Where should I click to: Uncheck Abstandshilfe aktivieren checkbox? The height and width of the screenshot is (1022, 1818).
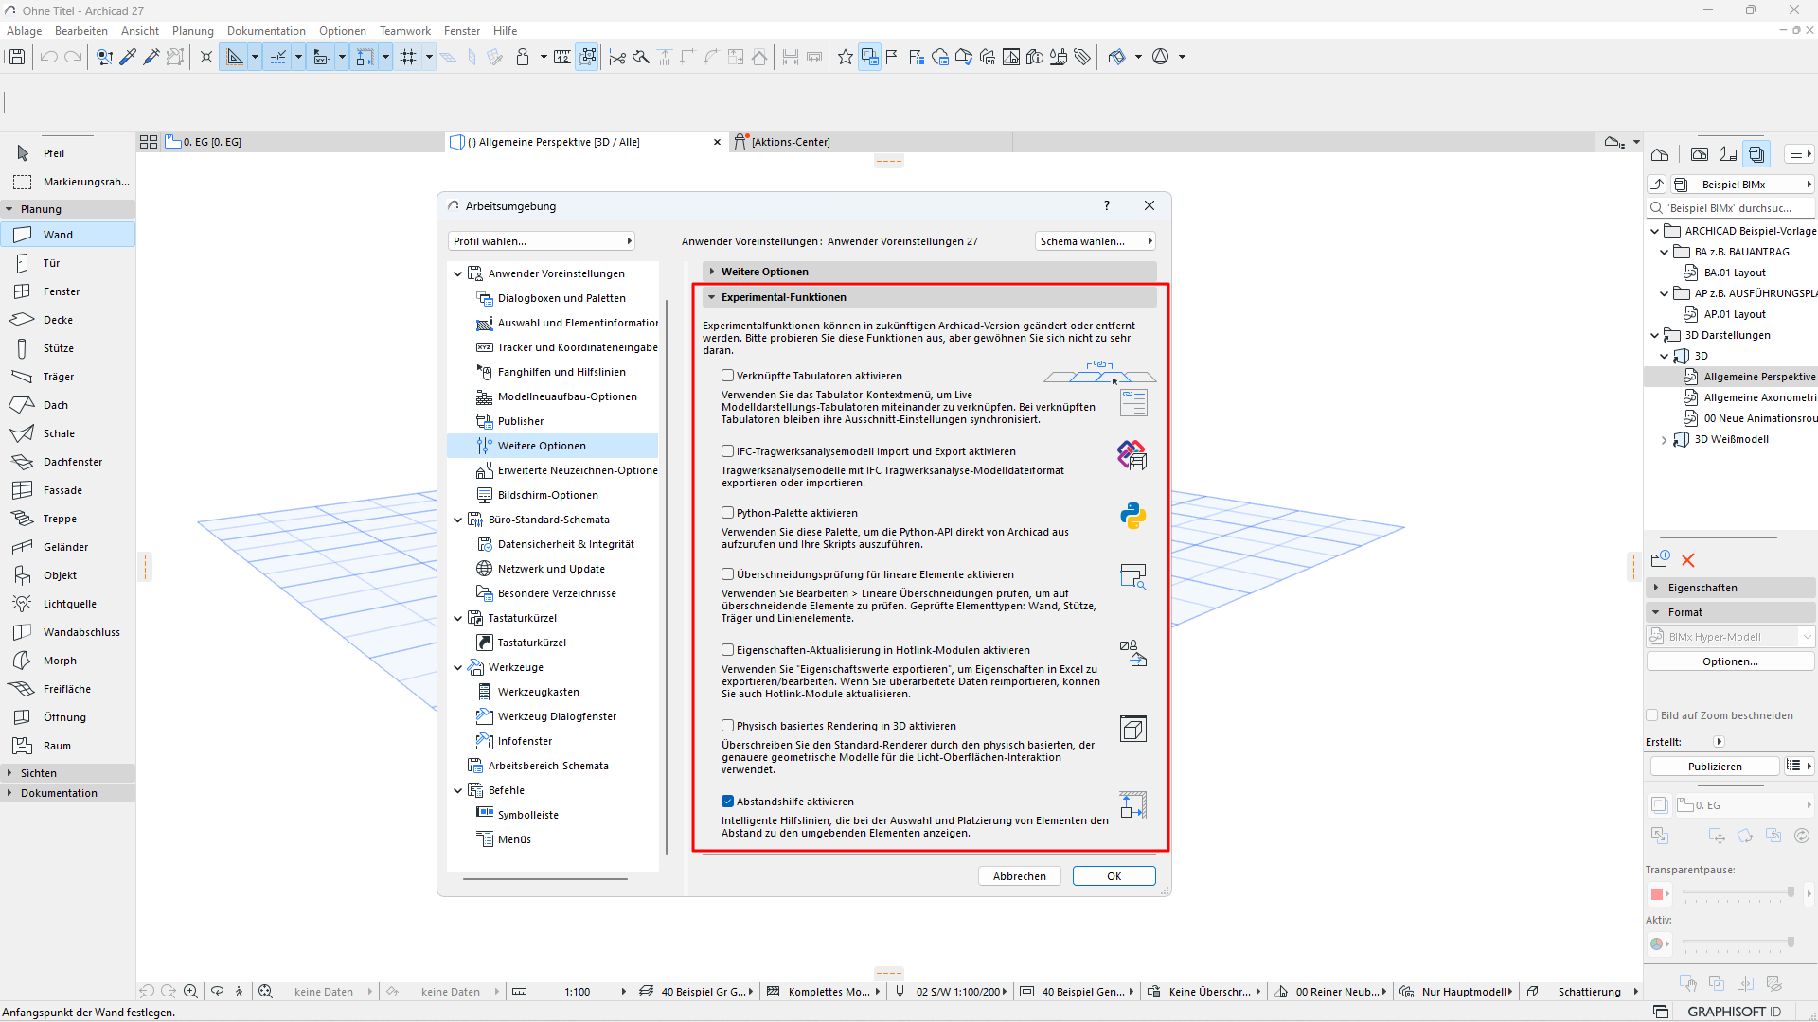point(728,802)
